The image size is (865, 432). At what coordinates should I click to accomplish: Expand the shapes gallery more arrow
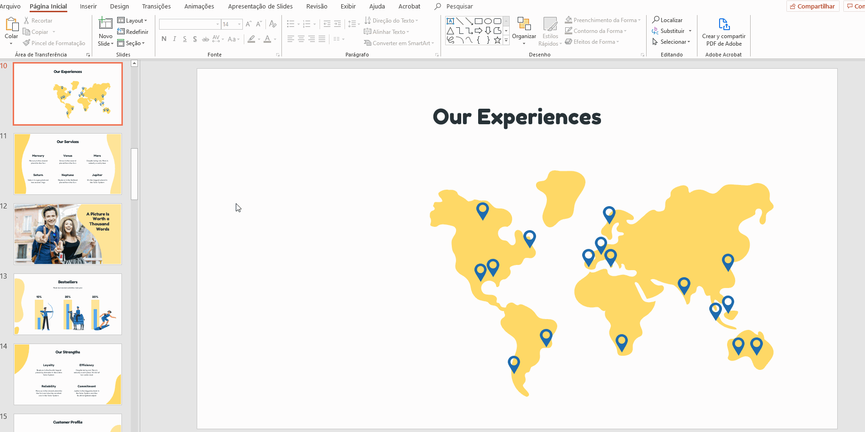(x=506, y=40)
